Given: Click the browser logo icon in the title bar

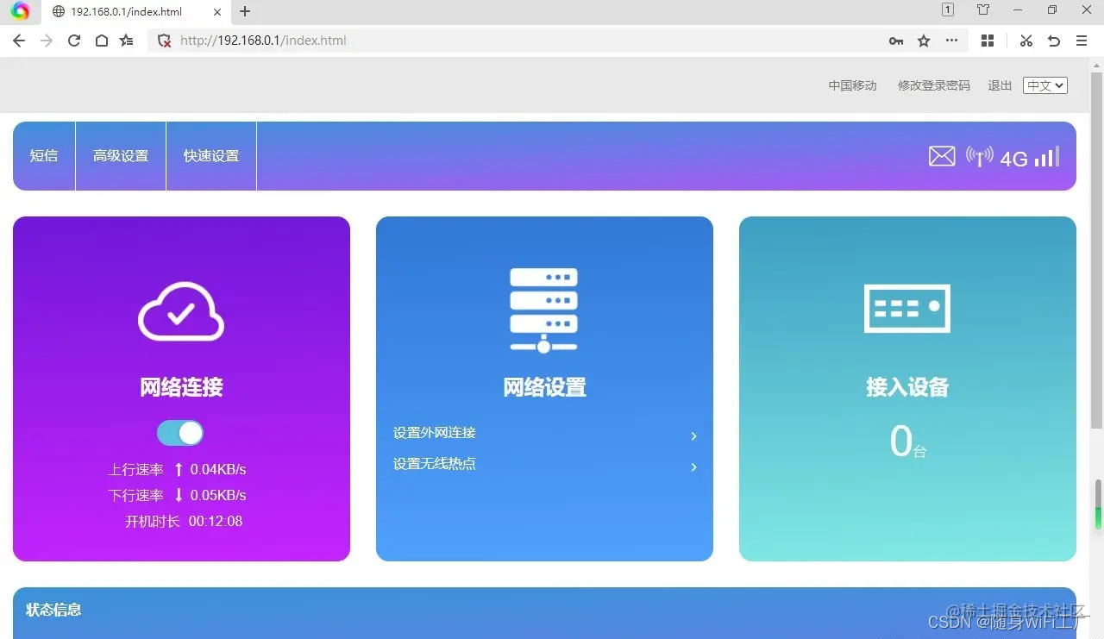Looking at the screenshot, I should tap(20, 11).
